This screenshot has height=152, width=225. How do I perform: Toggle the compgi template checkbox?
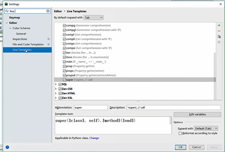[64, 30]
